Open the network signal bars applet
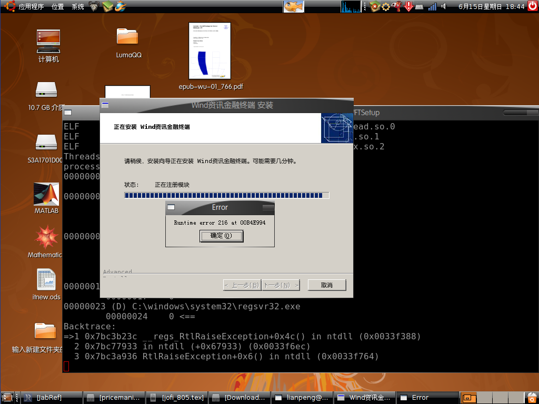The width and height of the screenshot is (539, 404). [433, 6]
